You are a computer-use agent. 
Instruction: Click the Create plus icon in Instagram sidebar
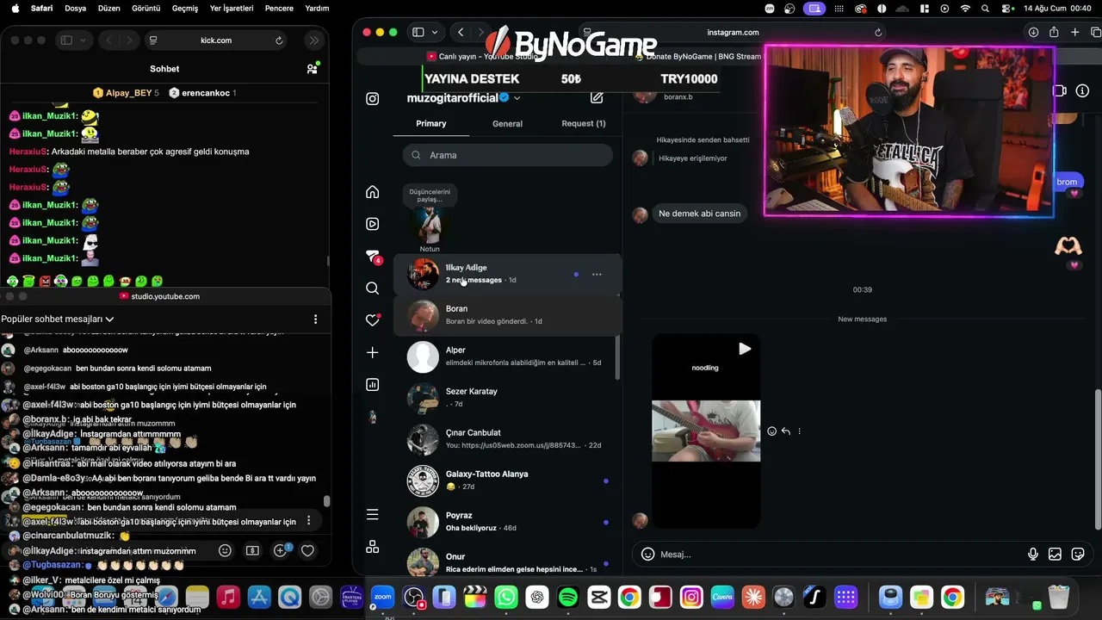coord(372,352)
